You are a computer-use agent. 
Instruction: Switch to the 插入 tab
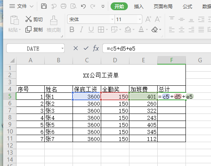coord(138,6)
